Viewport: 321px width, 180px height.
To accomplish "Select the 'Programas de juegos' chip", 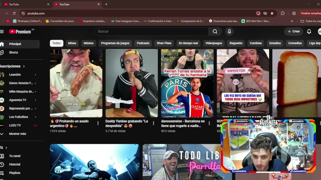I will (x=115, y=43).
